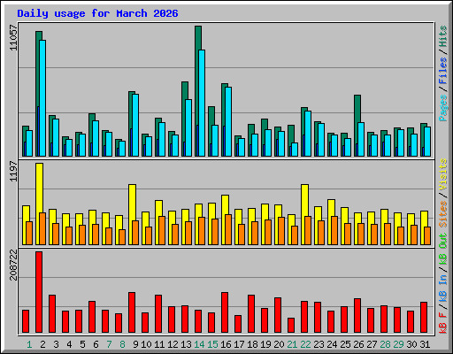Select day 11 on the date axis
Viewport: 453px width, 354px height.
(159, 344)
